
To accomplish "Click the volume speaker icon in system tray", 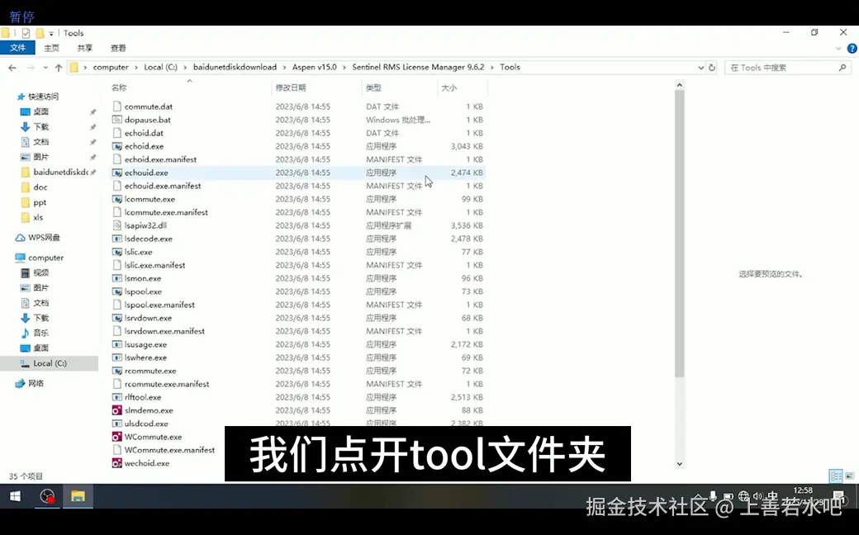I will (x=757, y=496).
